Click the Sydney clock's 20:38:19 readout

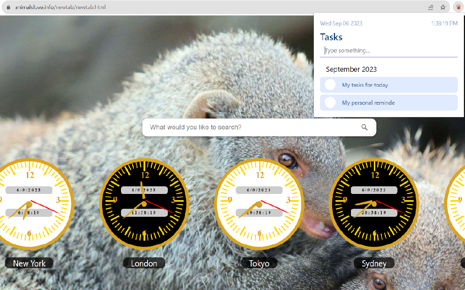(374, 213)
